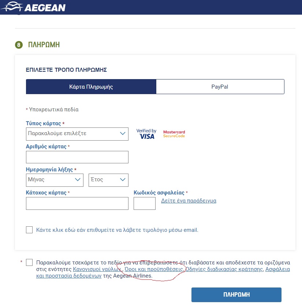Click the Aegean airline logo

(33, 7)
